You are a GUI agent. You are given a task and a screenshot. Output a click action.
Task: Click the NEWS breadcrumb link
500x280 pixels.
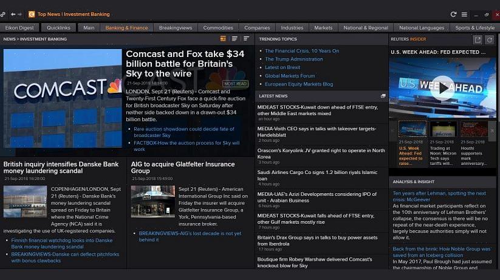[10, 39]
